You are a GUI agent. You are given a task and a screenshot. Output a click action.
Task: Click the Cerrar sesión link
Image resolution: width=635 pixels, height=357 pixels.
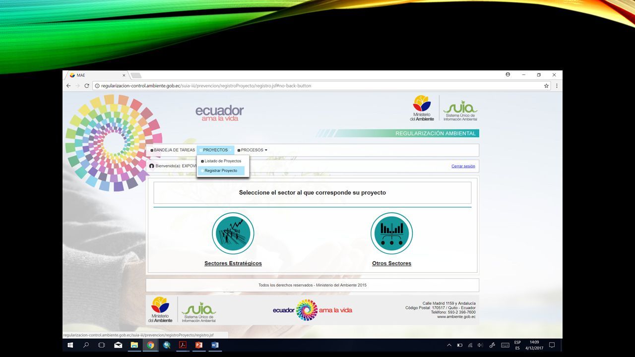tap(463, 166)
